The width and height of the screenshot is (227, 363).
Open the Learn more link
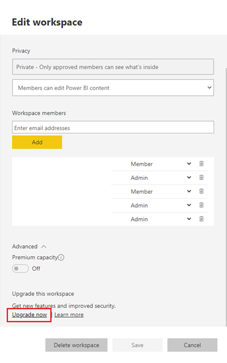coord(69,315)
